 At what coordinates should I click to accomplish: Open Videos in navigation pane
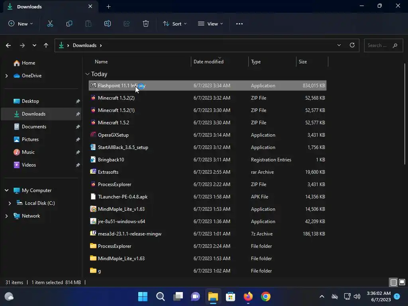[x=29, y=165]
